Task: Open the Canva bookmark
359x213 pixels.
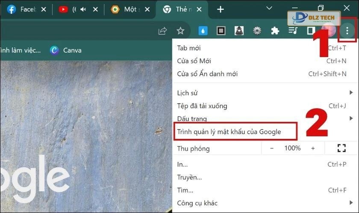Action: coord(65,50)
